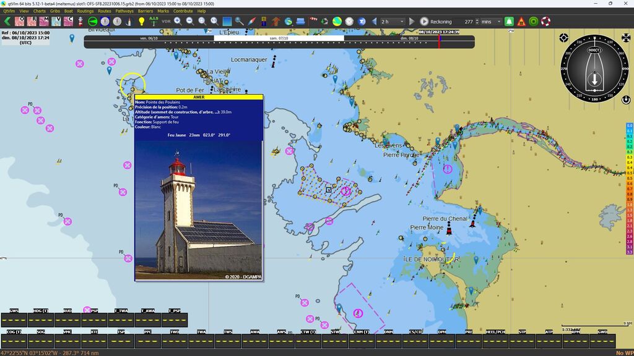
Task: Click the HEEL/PCH instrument tile
Action: coord(495,339)
